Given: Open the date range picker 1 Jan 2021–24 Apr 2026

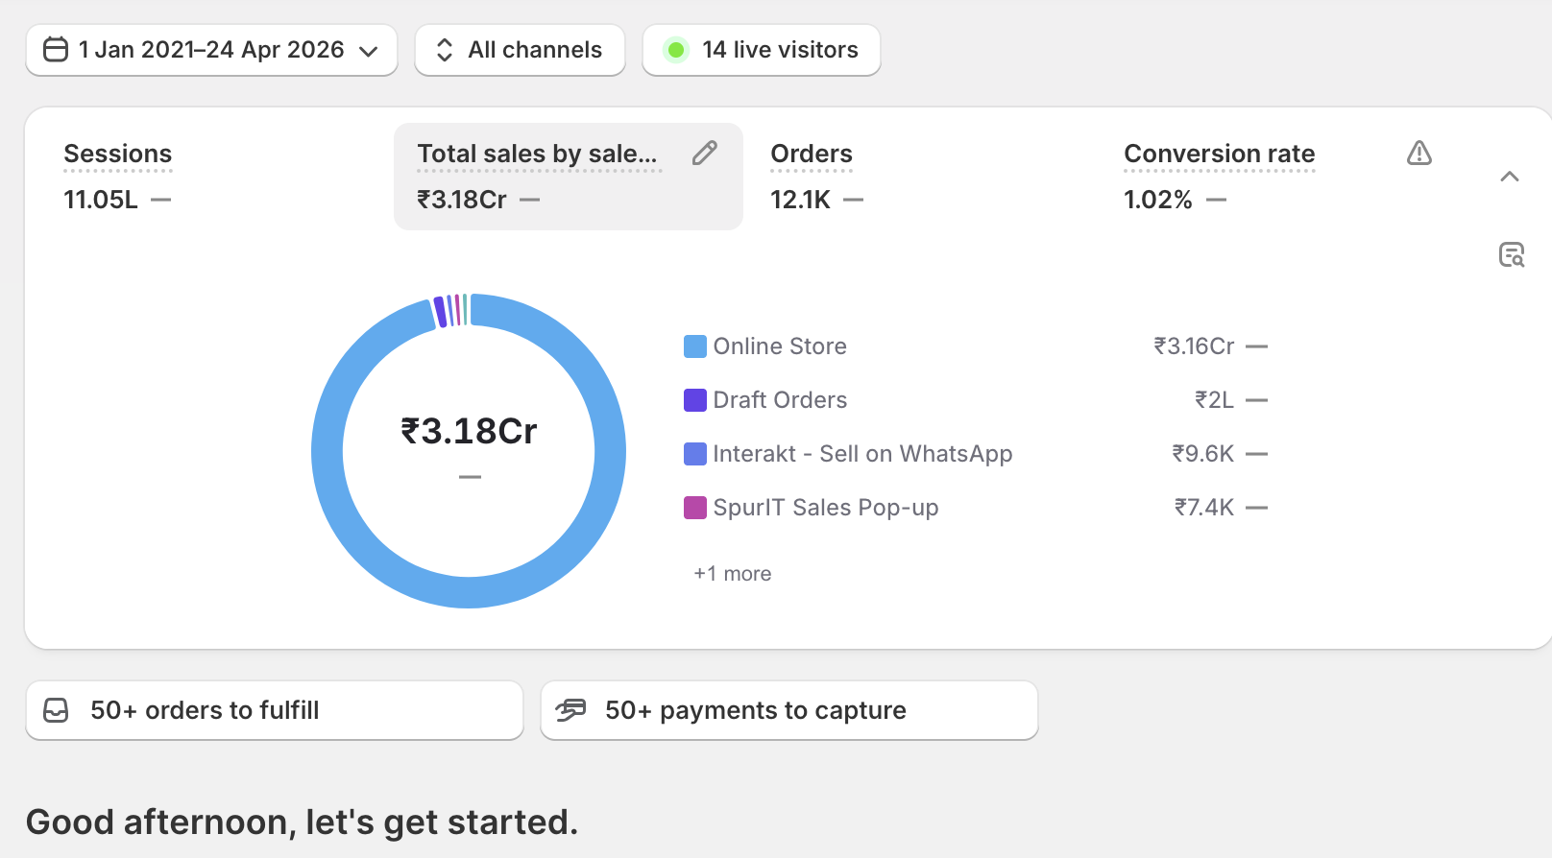Looking at the screenshot, I should pos(211,50).
